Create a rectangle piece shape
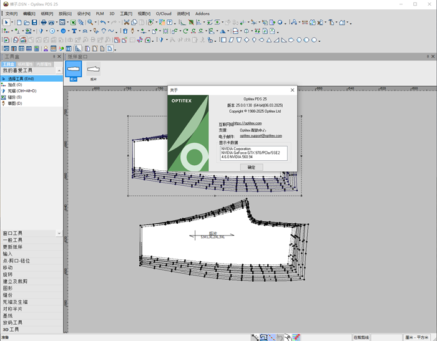The width and height of the screenshot is (437, 341). [x=223, y=40]
